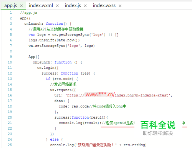Screen dimensions: 192x148
Task: Click 'function' keyword on line 3
Action: [55, 24]
